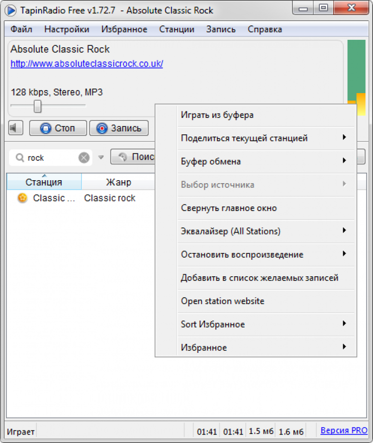Choose Добавить в список желаемых записей

point(266,278)
